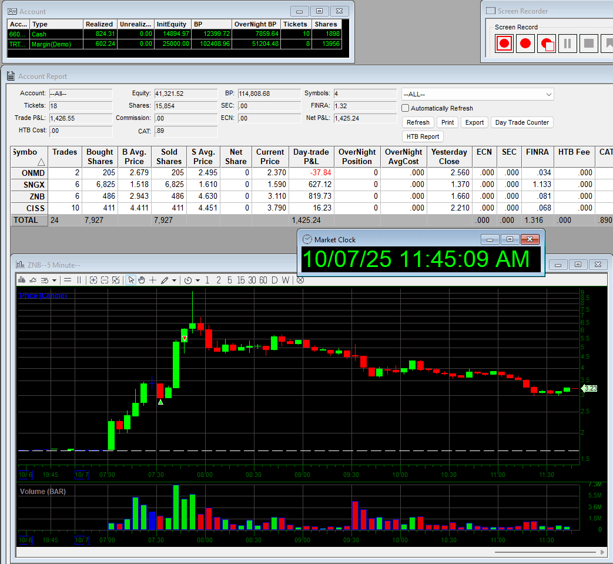Click the 3.23 price marker on chart axis
Image resolution: width=613 pixels, height=564 pixels.
[x=589, y=388]
